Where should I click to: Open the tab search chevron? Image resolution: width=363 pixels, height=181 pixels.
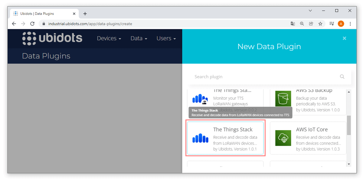coord(310,11)
